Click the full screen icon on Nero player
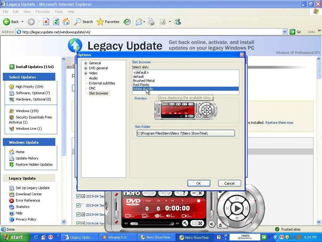This screenshot has height=242, width=322. point(200,223)
